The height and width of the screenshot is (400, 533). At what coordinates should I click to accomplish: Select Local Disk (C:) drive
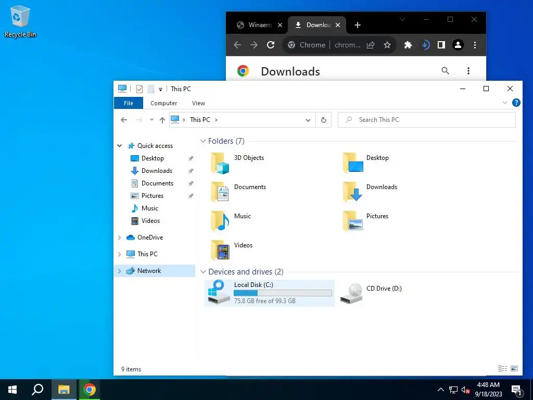point(270,293)
